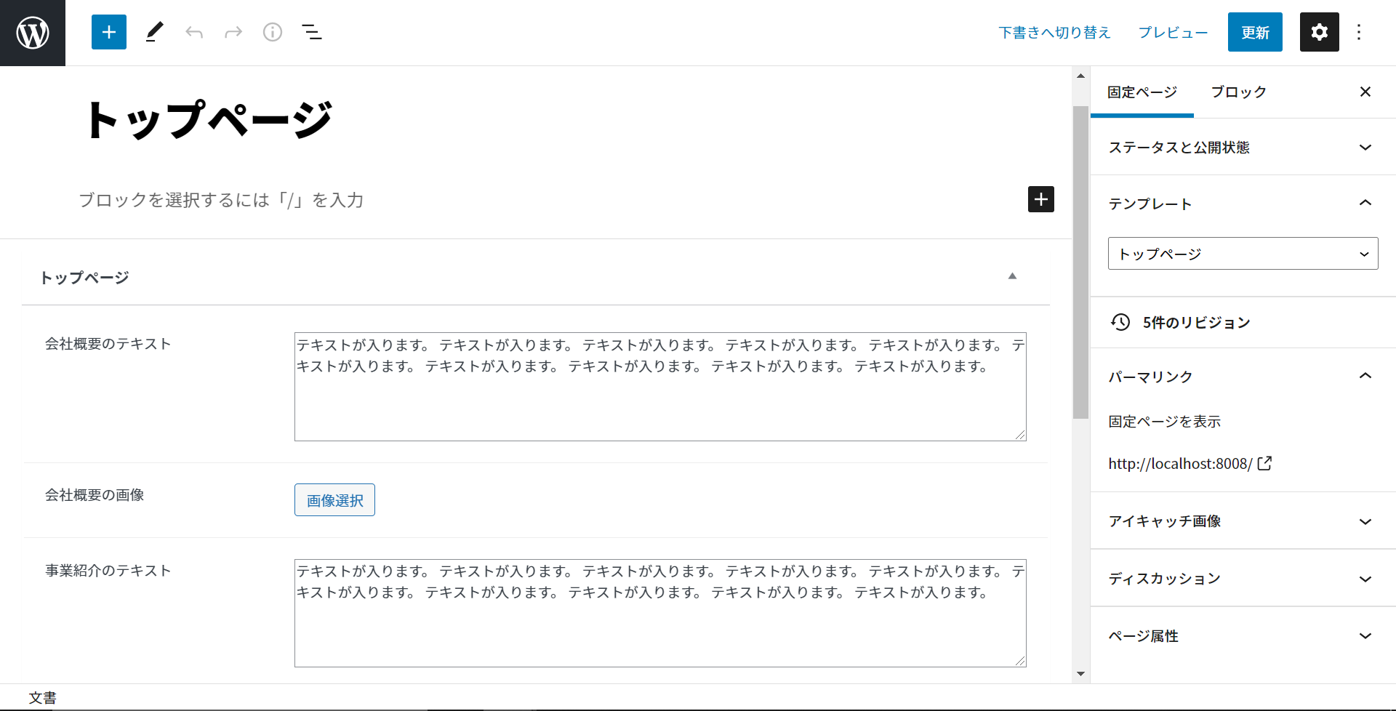Click the 更新 update button

tap(1255, 32)
